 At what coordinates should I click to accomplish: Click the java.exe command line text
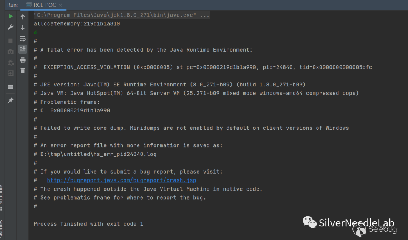(121, 15)
